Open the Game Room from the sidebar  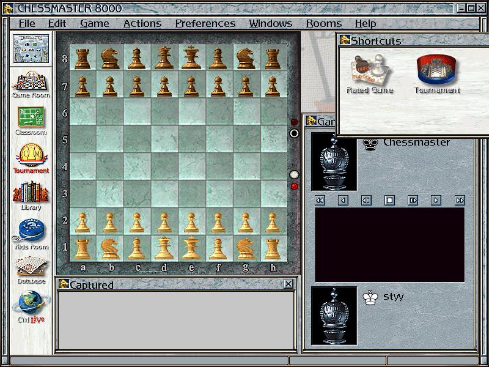tap(31, 84)
